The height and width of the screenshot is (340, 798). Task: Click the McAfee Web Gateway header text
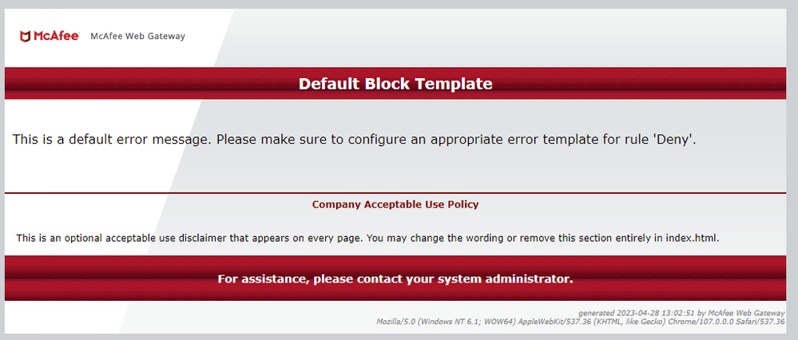137,37
